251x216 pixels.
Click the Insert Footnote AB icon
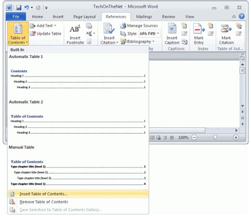pos(75,29)
